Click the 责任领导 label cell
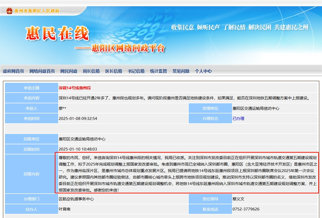This screenshot has height=218, width=322. [x=210, y=199]
